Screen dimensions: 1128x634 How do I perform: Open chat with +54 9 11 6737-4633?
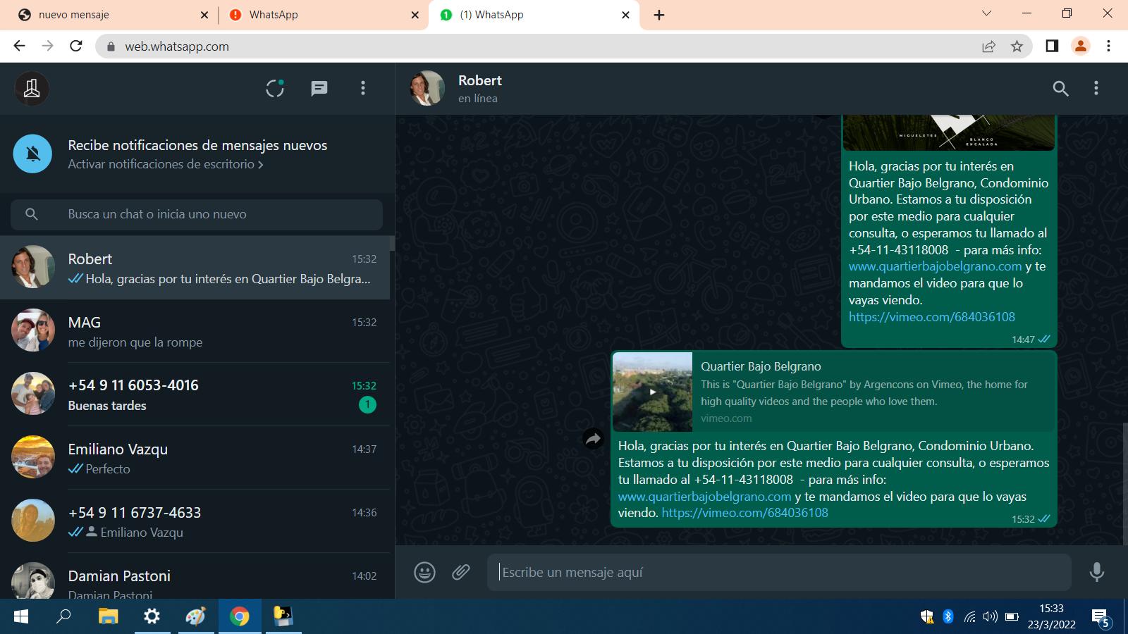coord(195,521)
